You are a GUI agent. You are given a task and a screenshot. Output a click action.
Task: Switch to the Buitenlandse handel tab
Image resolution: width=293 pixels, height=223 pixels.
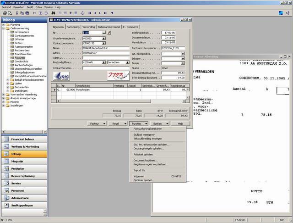[x=109, y=27]
